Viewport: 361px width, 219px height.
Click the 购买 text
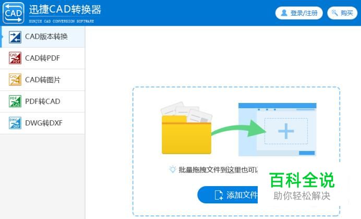click(x=347, y=13)
